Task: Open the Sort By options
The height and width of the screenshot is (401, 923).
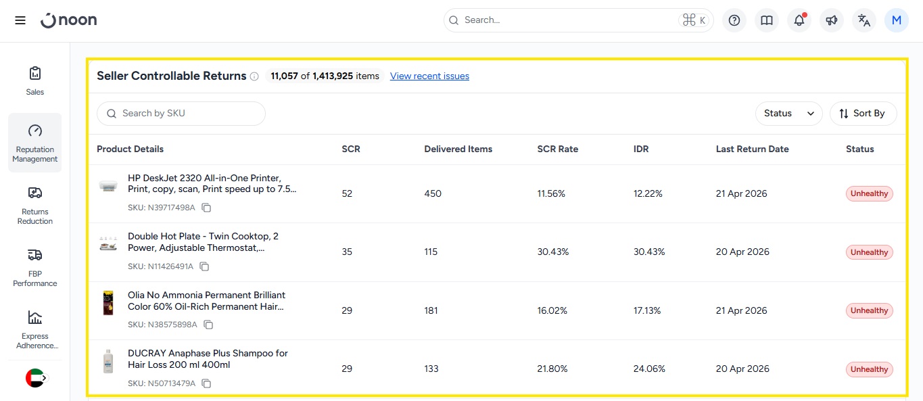Action: (863, 114)
